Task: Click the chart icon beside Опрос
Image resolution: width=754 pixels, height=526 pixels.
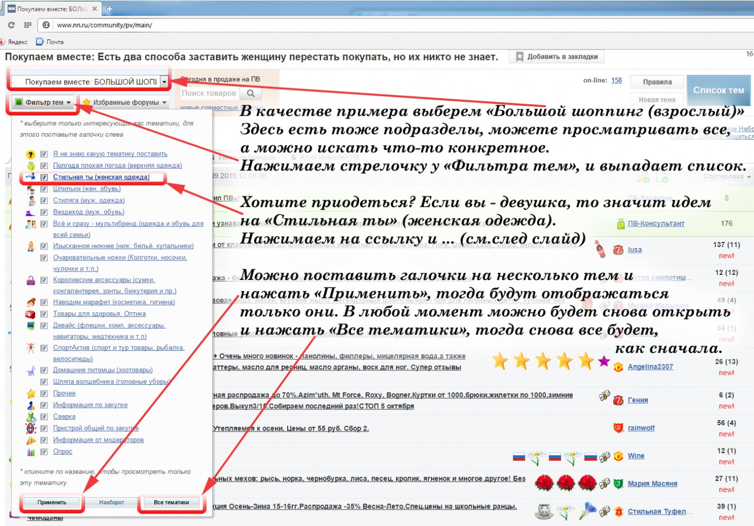Action: pyautogui.click(x=31, y=452)
